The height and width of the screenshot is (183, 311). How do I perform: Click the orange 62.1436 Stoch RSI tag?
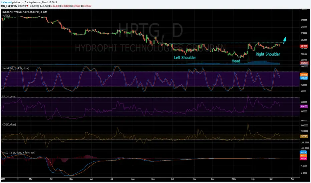pyautogui.click(x=304, y=75)
